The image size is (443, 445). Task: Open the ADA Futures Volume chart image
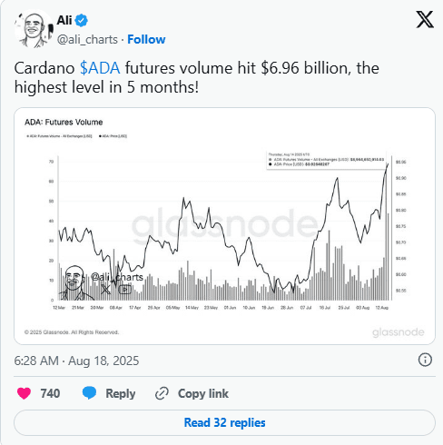[224, 226]
